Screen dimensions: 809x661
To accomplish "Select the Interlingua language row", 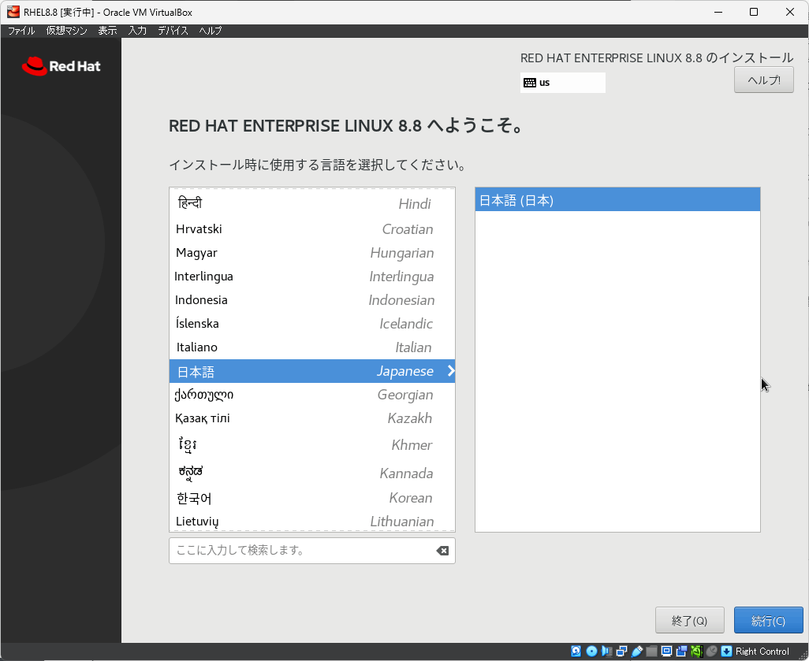I will 312,277.
